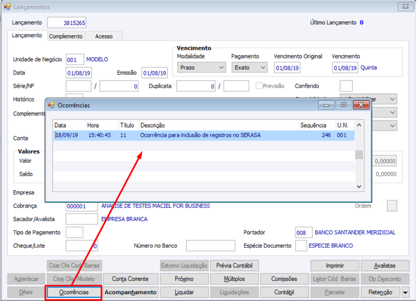
Task: Open the Pagamento Exato dropdown
Action: point(249,68)
